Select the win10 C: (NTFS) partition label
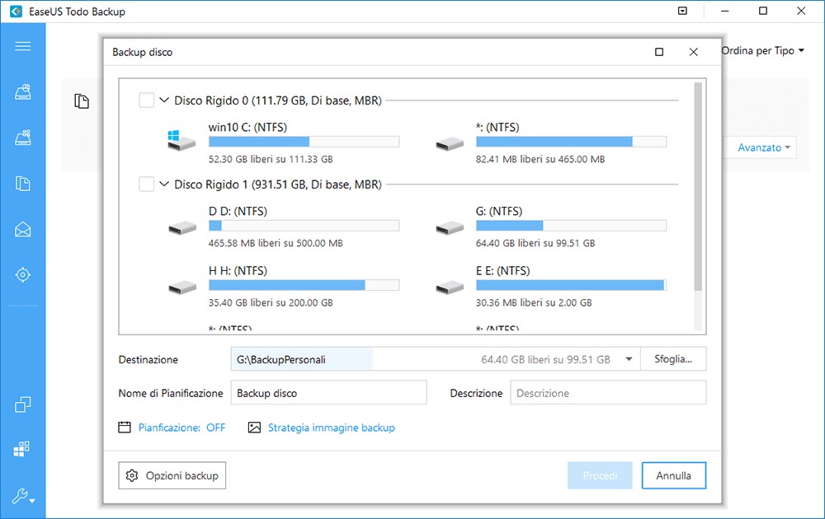The image size is (825, 519). (247, 127)
